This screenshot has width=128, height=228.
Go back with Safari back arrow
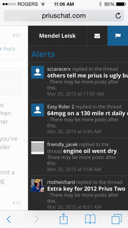(x=9, y=219)
